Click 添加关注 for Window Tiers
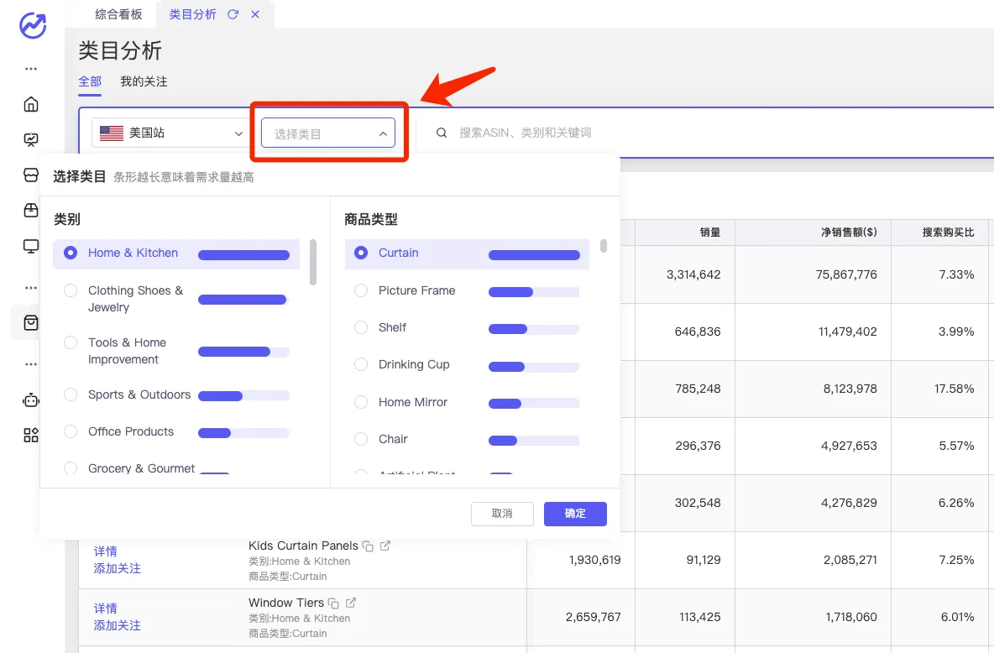 pos(118,626)
